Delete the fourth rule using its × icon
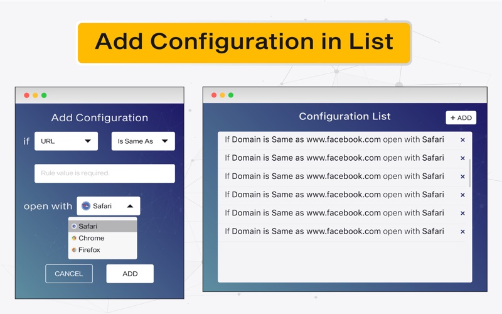The image size is (502, 314). pos(462,195)
